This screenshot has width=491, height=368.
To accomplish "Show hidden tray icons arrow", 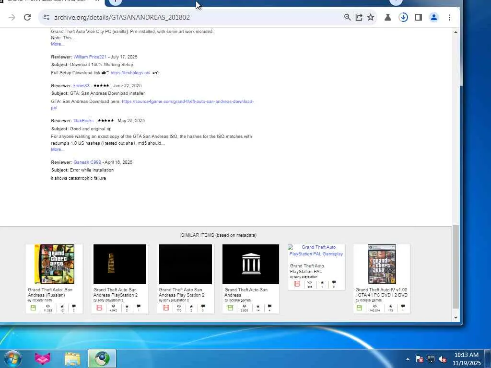I will (x=408, y=359).
